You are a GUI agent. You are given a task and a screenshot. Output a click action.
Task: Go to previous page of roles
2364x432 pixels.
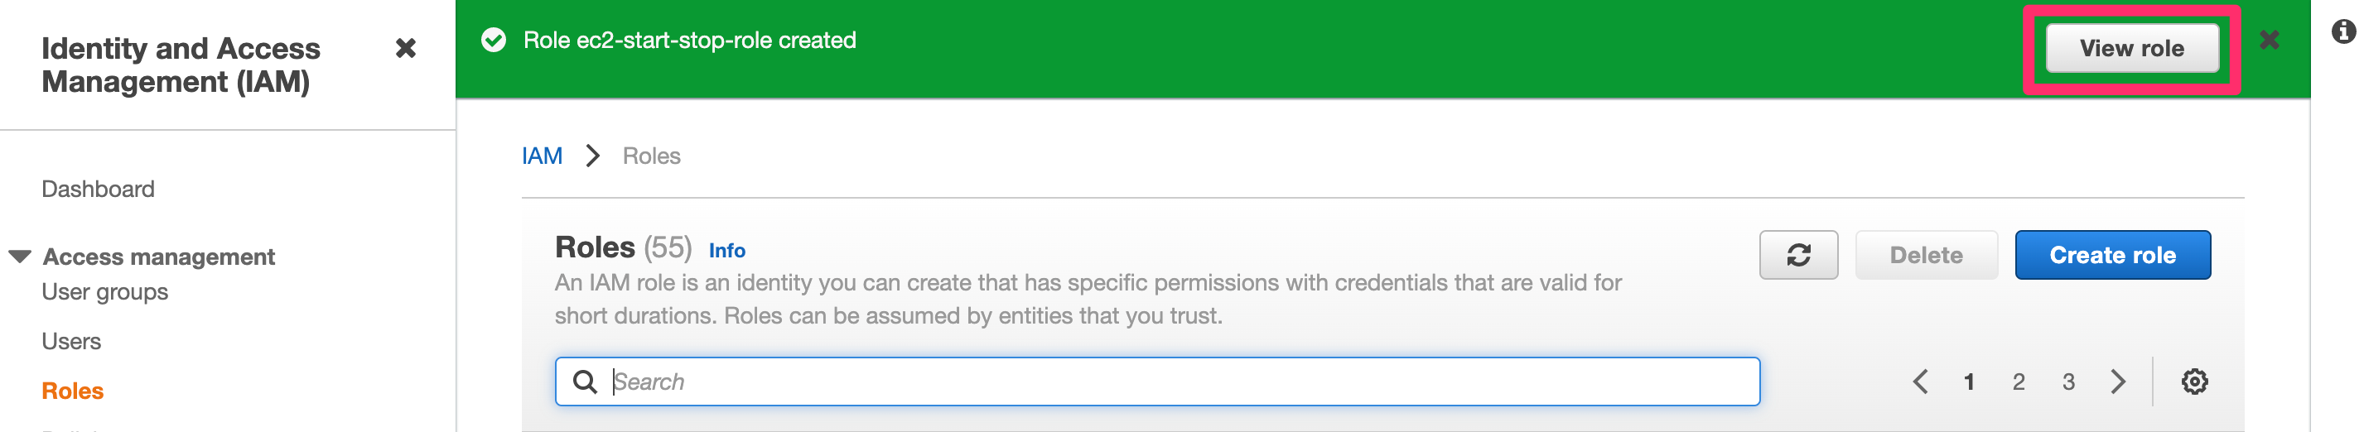pos(1920,382)
